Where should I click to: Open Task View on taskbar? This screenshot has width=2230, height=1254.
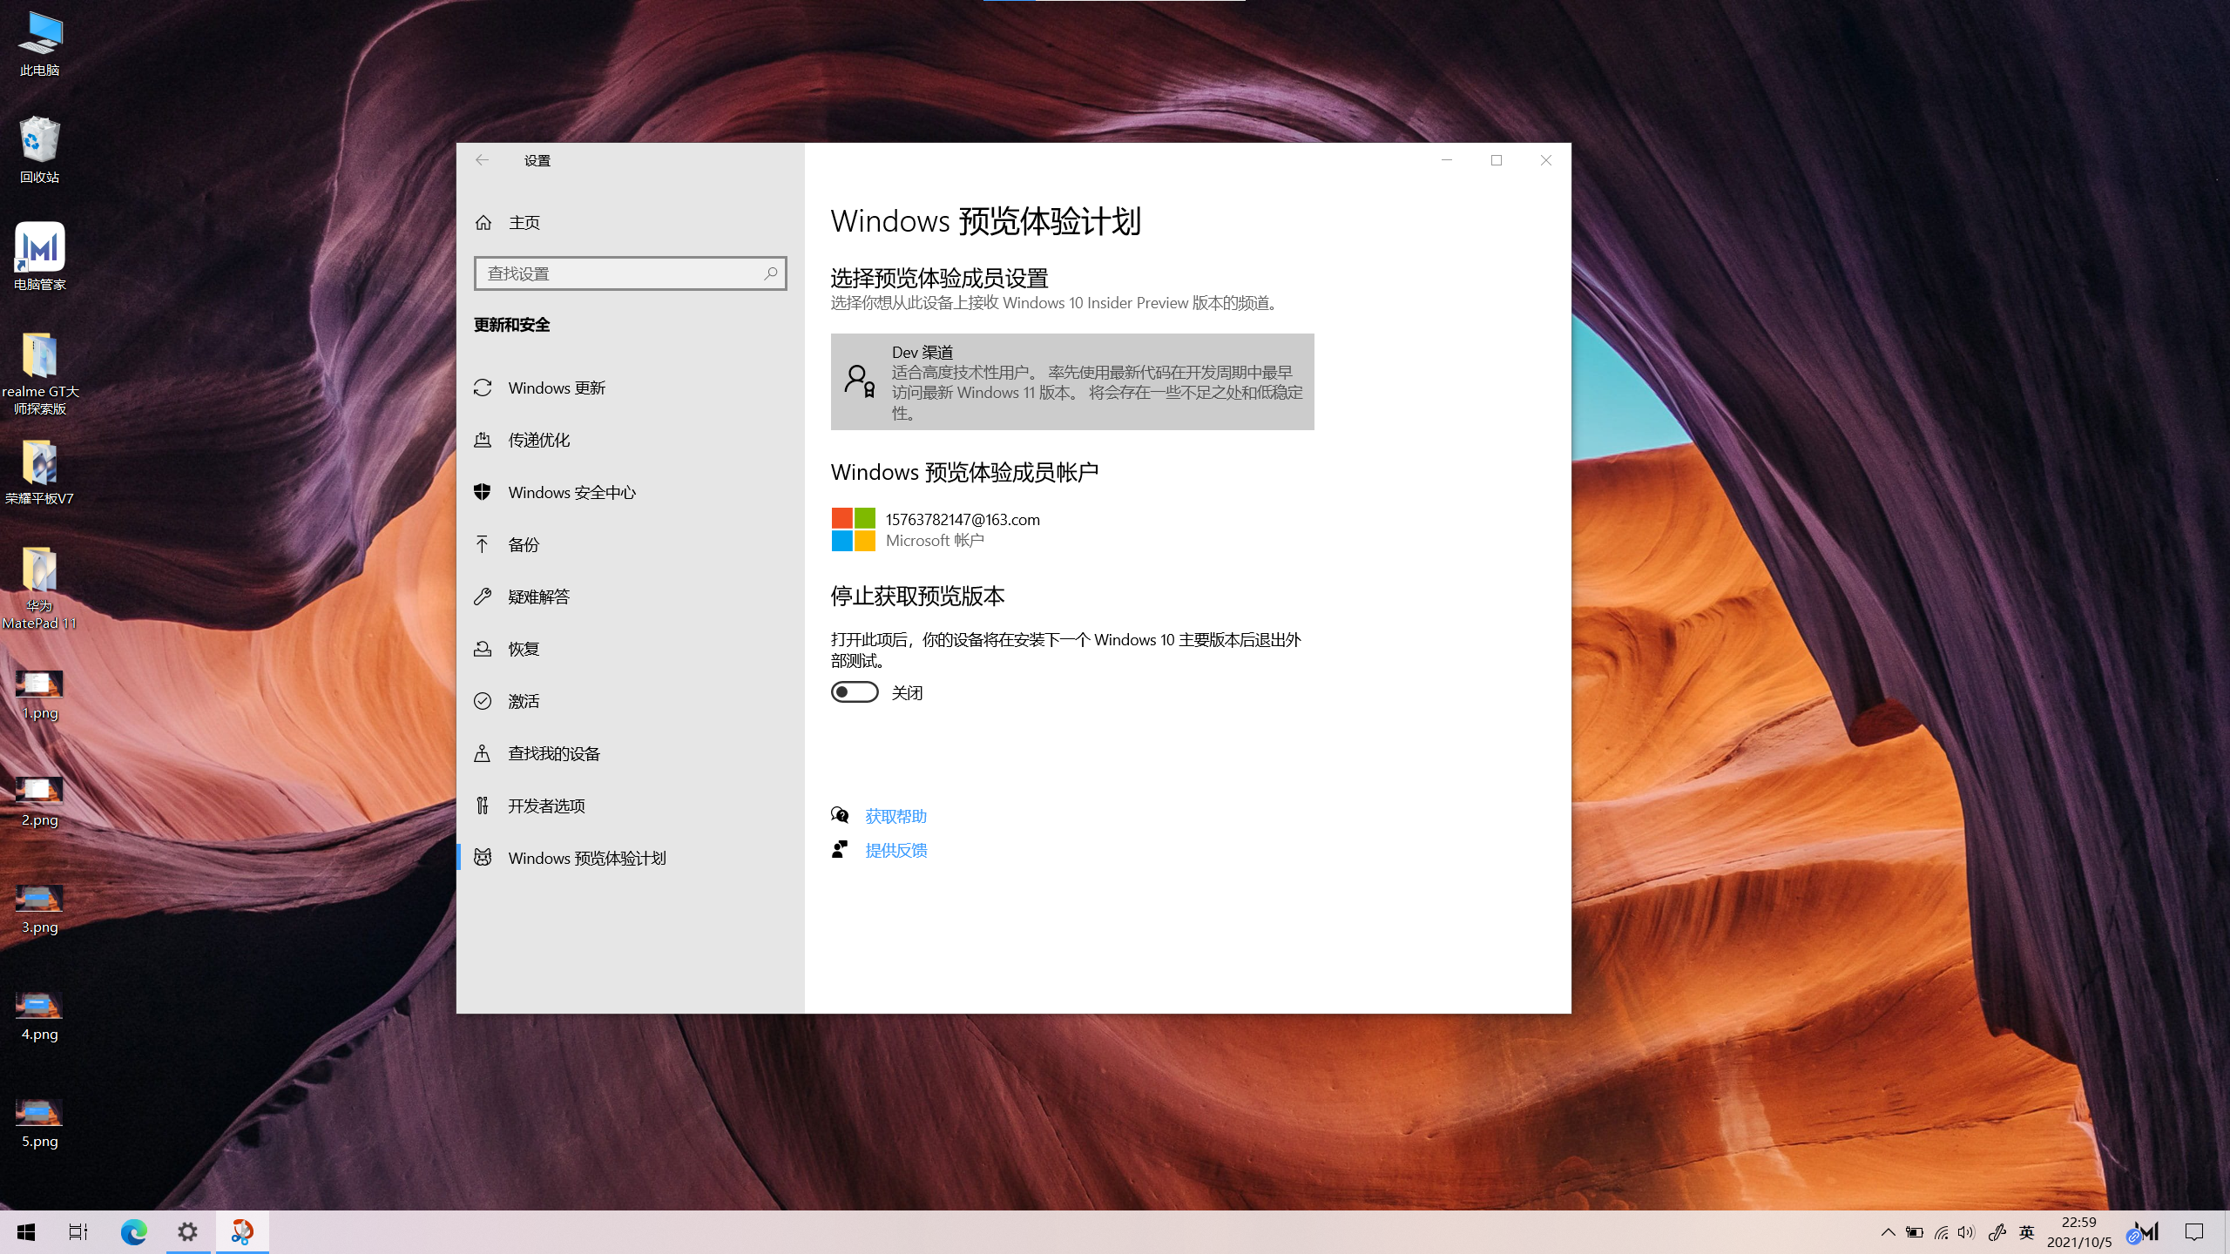tap(78, 1232)
